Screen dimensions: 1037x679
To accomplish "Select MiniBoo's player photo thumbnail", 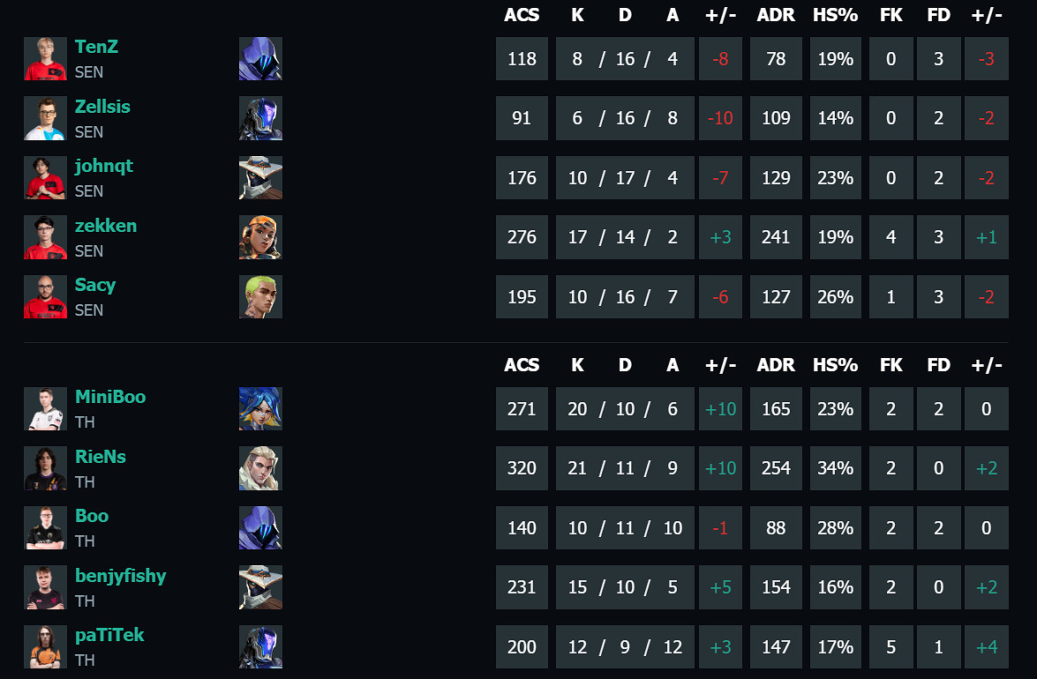I will 45,409.
